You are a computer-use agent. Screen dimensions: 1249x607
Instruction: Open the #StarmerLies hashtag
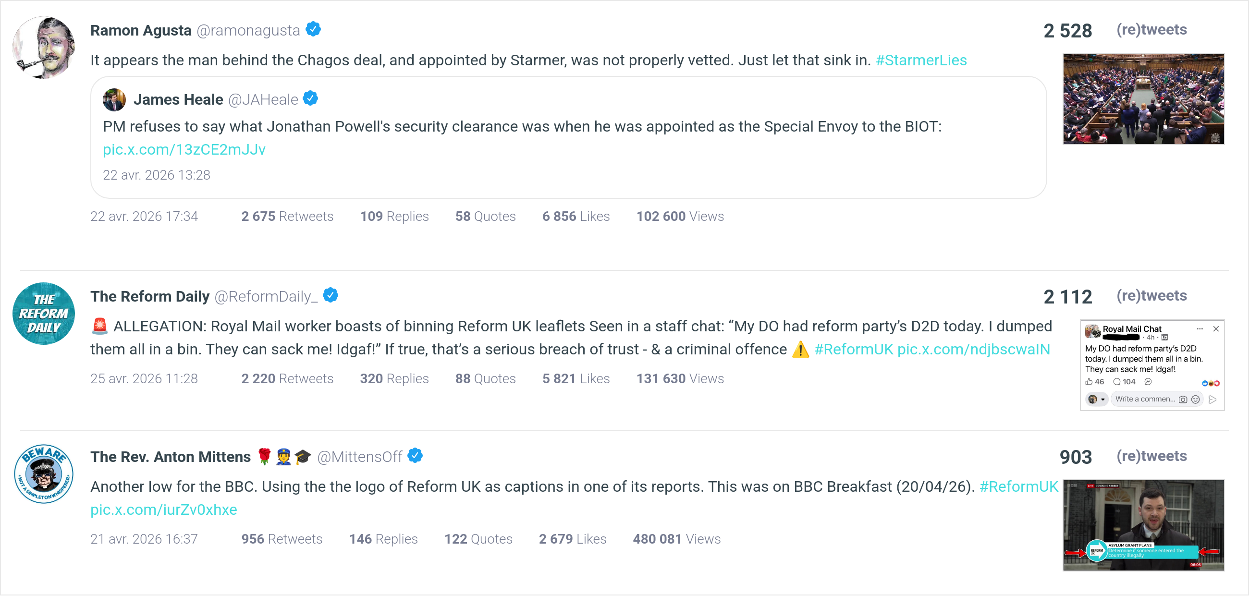point(921,60)
